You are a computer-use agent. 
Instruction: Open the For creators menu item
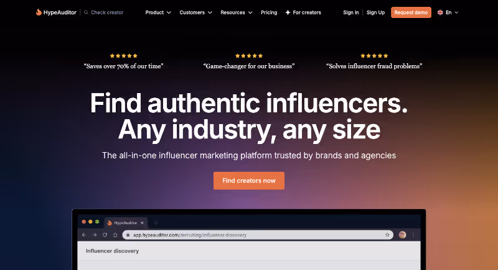(303, 12)
